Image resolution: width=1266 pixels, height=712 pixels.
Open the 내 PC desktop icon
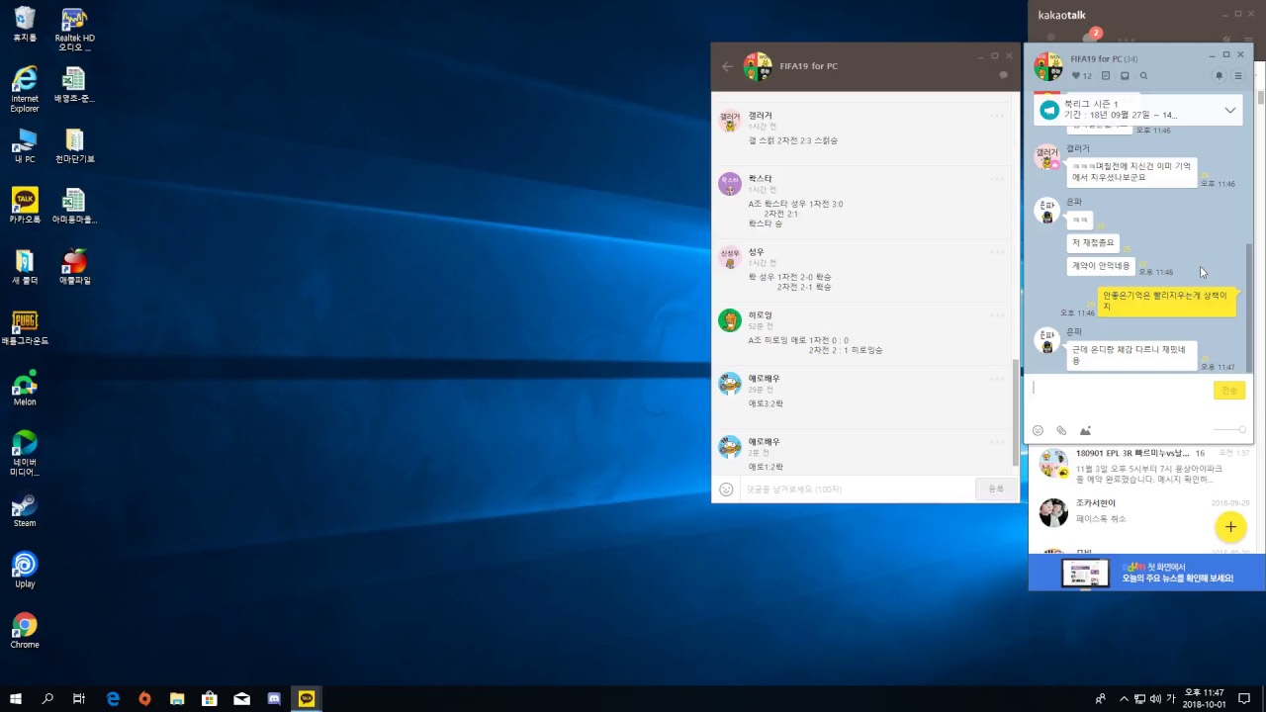(25, 144)
